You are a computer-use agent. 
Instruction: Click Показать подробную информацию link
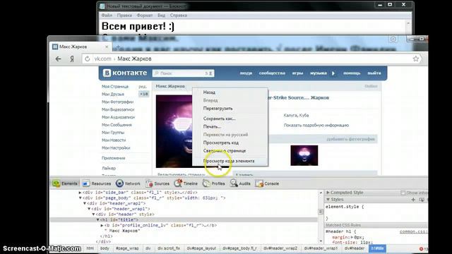click(316, 126)
